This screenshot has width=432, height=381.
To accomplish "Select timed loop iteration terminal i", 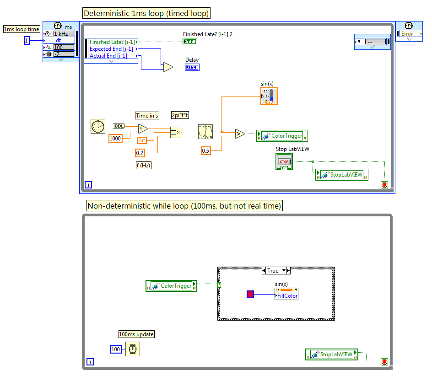I will 88,185.
